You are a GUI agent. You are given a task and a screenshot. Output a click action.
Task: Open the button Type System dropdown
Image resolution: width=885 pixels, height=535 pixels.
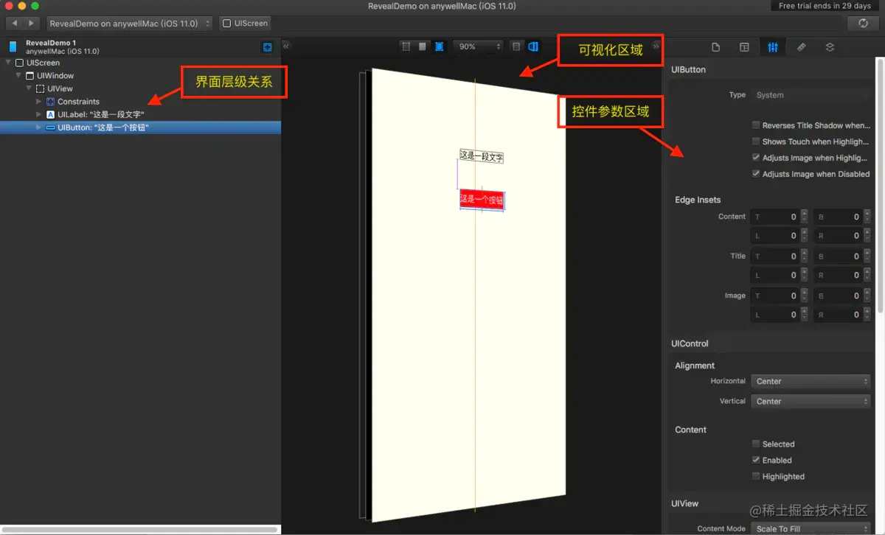pos(811,95)
